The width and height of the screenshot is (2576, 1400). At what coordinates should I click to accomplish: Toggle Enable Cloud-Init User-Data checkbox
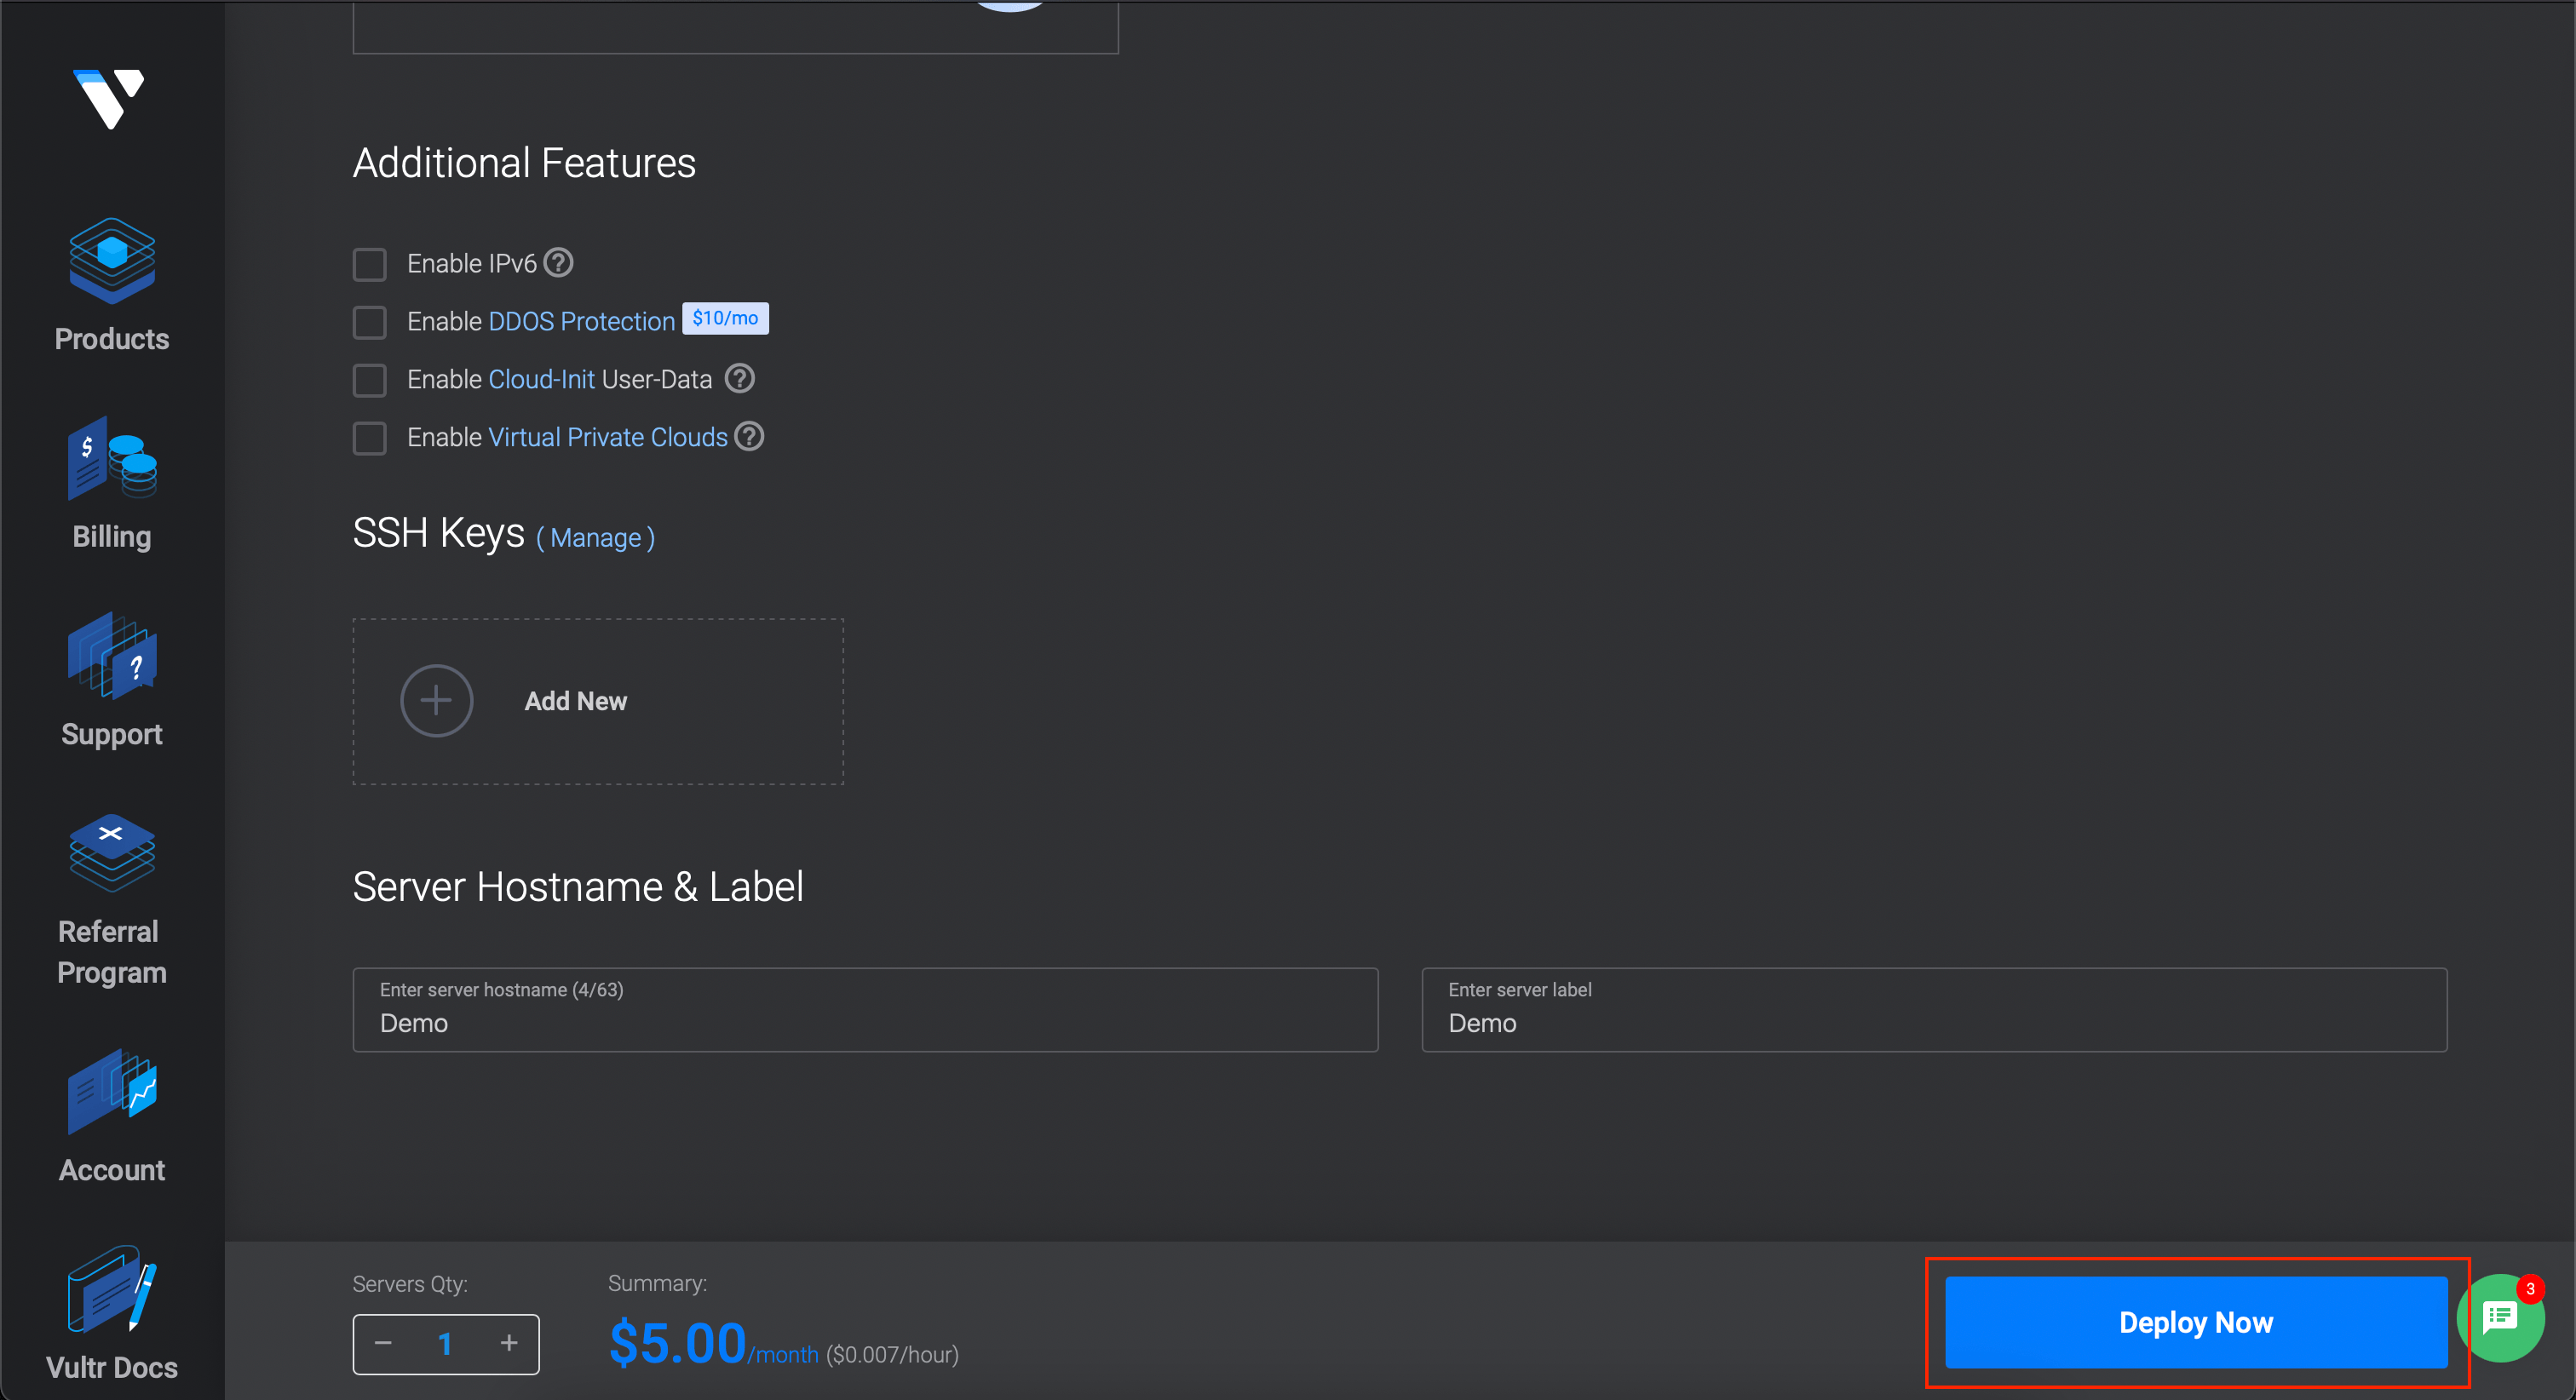tap(369, 379)
